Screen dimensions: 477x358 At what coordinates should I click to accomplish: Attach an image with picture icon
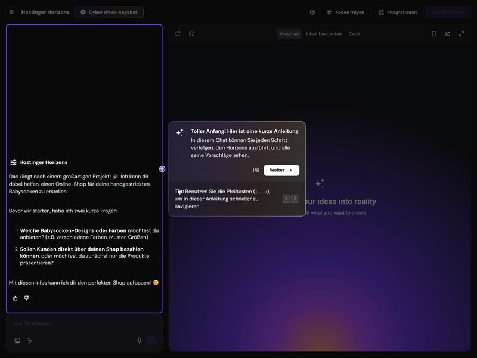click(17, 341)
